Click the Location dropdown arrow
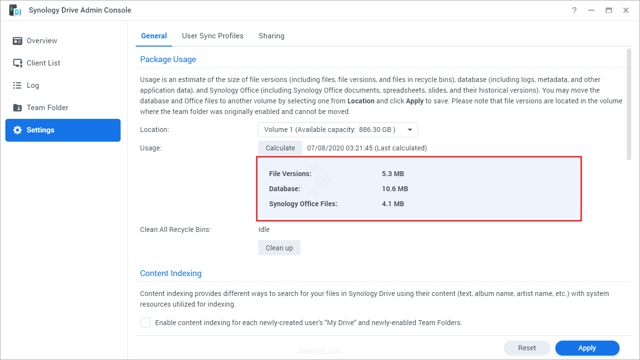This screenshot has height=360, width=640. point(409,130)
